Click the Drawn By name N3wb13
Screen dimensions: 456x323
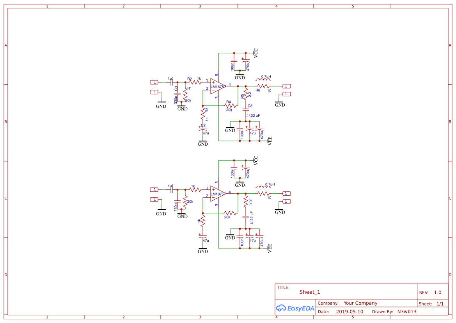pyautogui.click(x=407, y=311)
